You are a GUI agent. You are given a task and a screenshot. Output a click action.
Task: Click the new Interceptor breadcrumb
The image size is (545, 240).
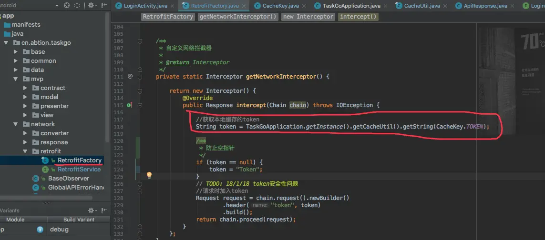(308, 17)
